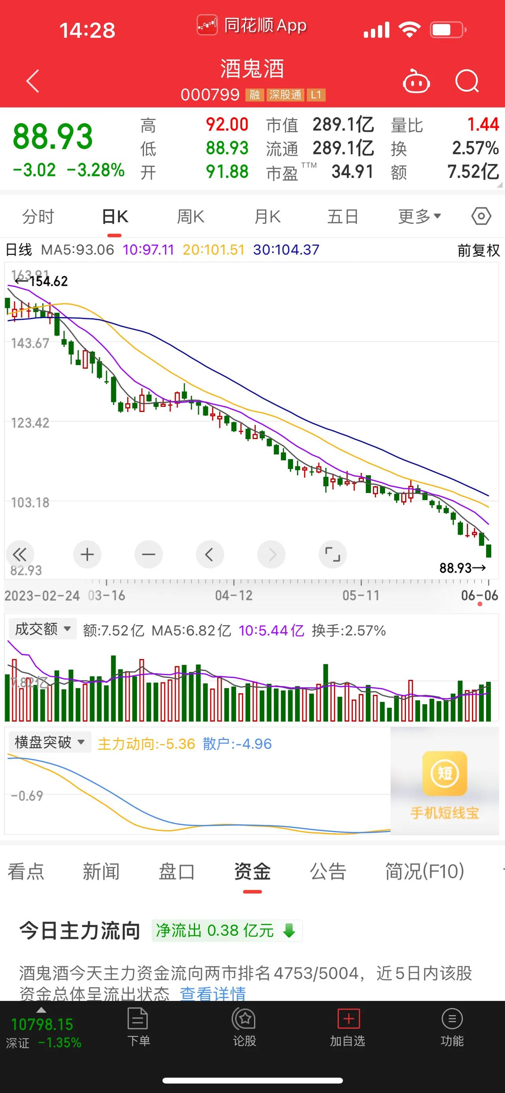
Task: Toggle 前复权 price adjustment
Action: pyautogui.click(x=478, y=250)
